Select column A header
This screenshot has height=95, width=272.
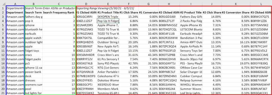pos(15,3)
